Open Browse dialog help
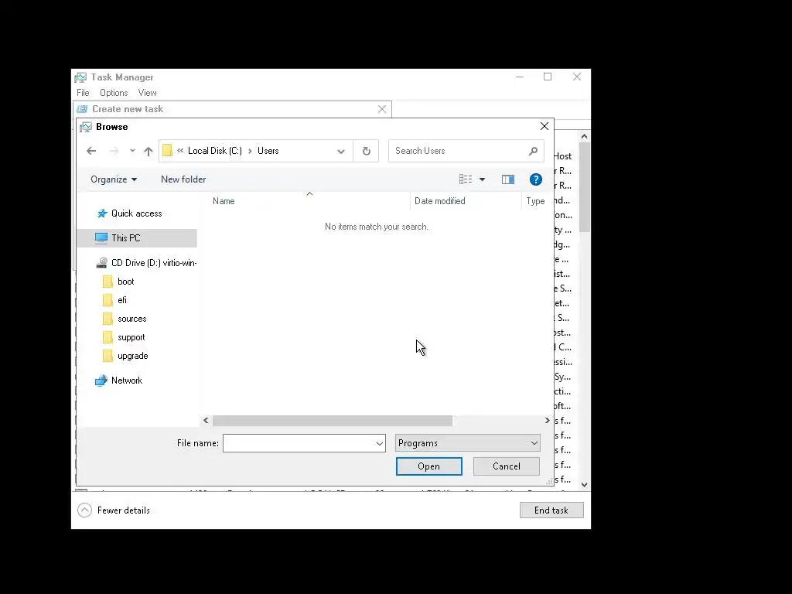The width and height of the screenshot is (792, 594). pos(535,179)
